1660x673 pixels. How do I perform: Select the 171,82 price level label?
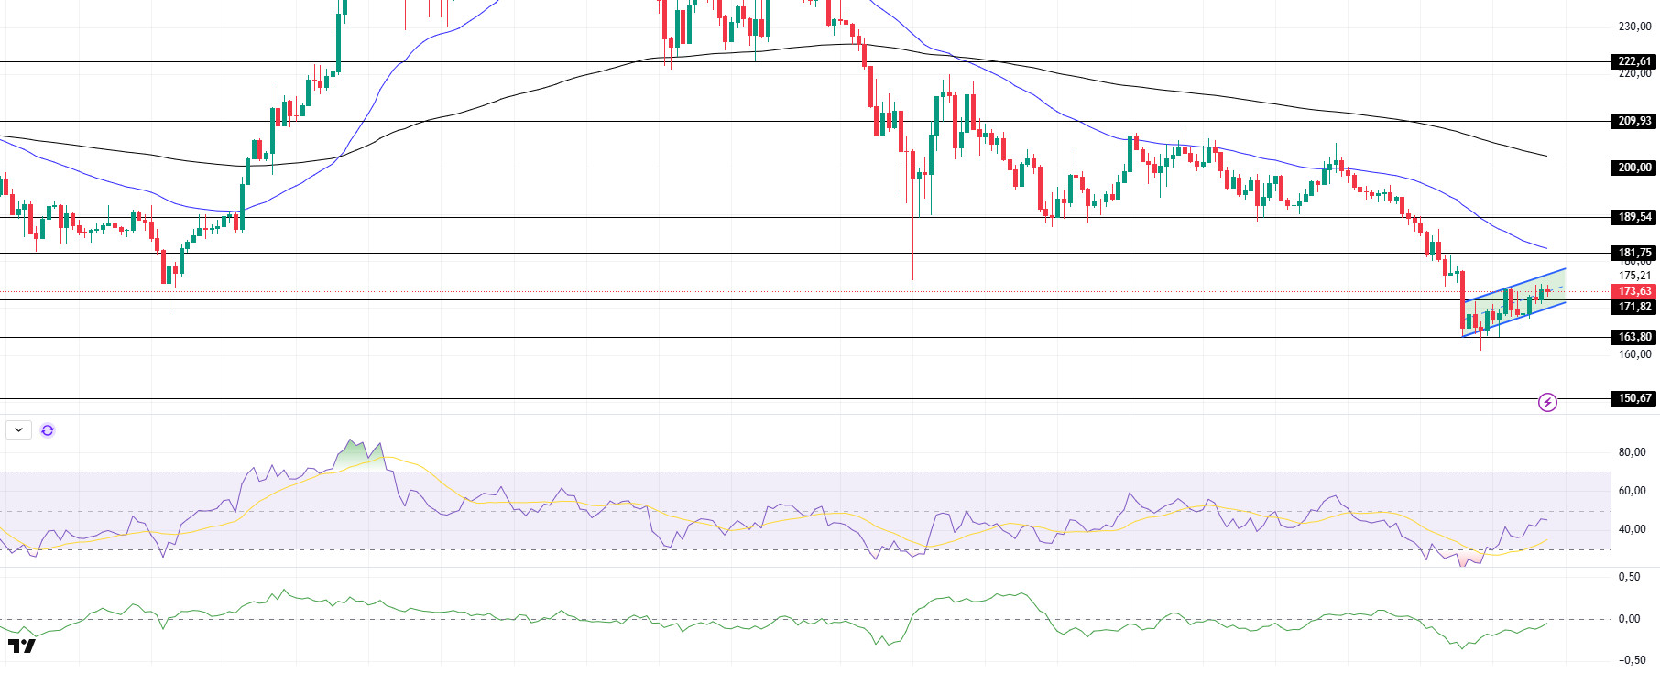1634,307
